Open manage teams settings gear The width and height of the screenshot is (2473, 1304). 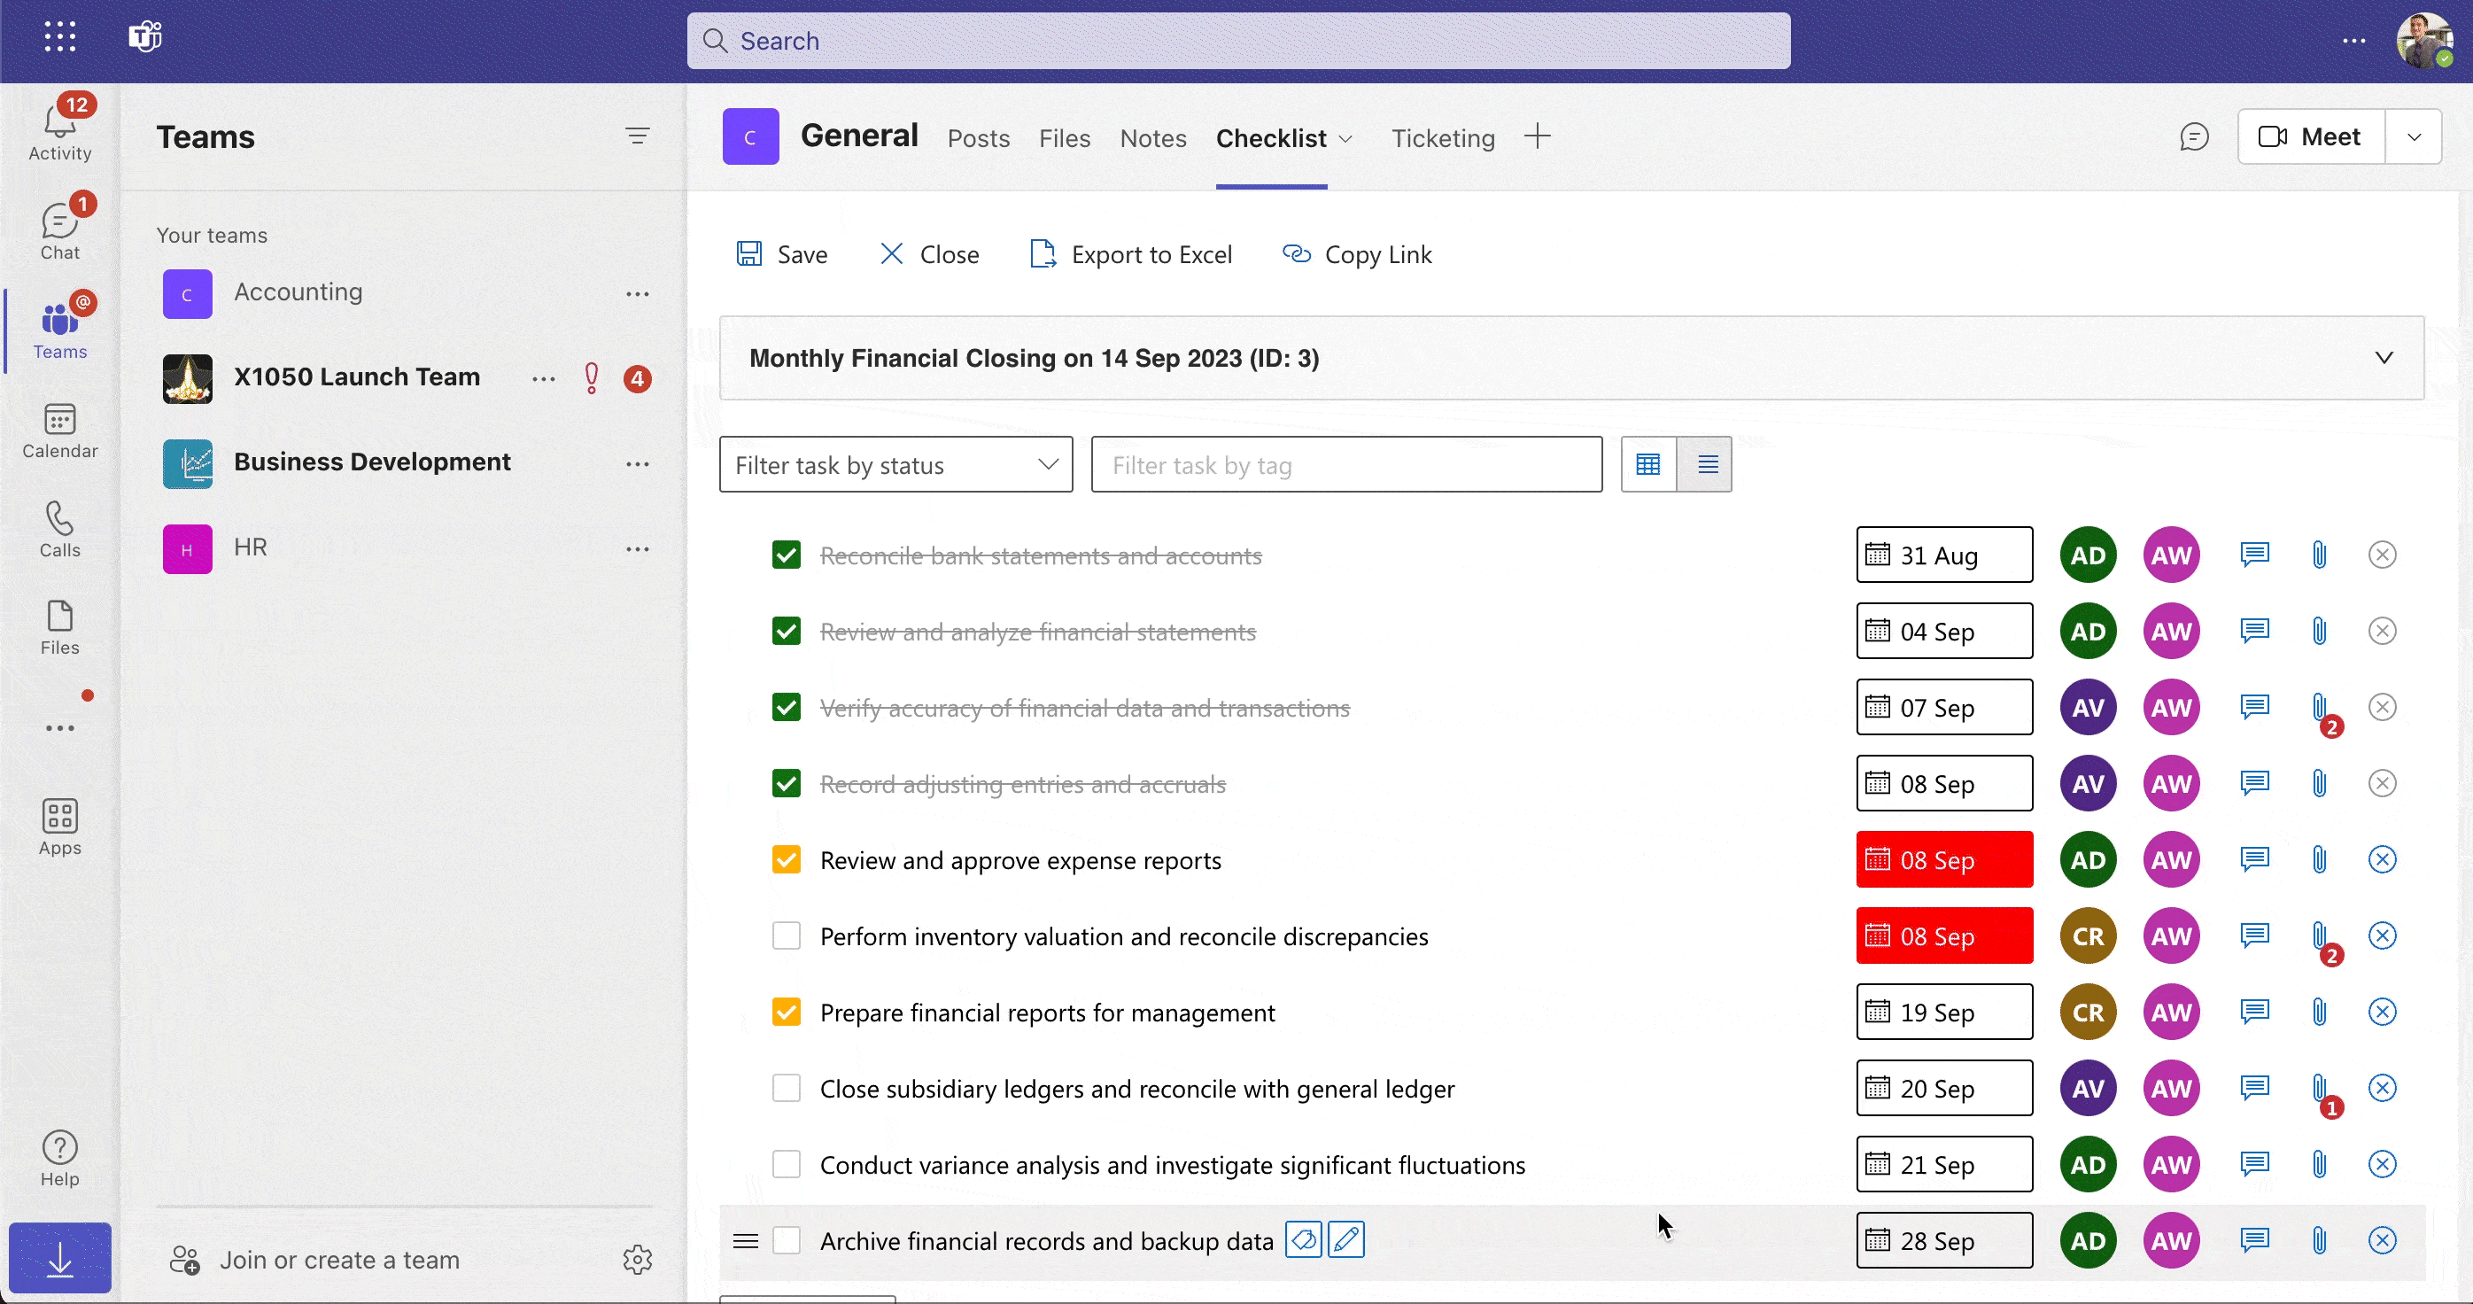coord(638,1260)
